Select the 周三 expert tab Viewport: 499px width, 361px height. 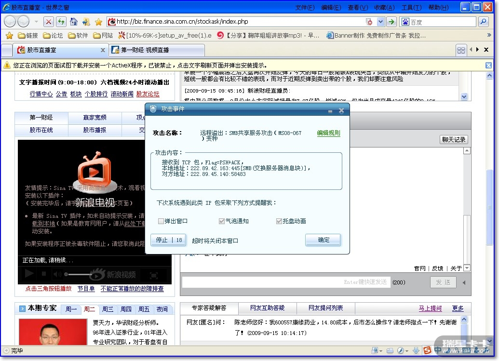tap(108, 309)
